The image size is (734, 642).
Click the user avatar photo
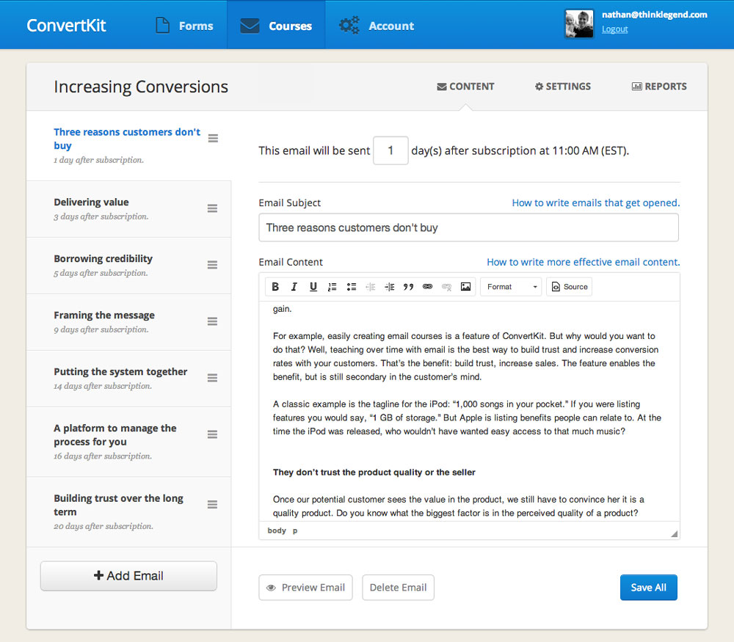[579, 24]
